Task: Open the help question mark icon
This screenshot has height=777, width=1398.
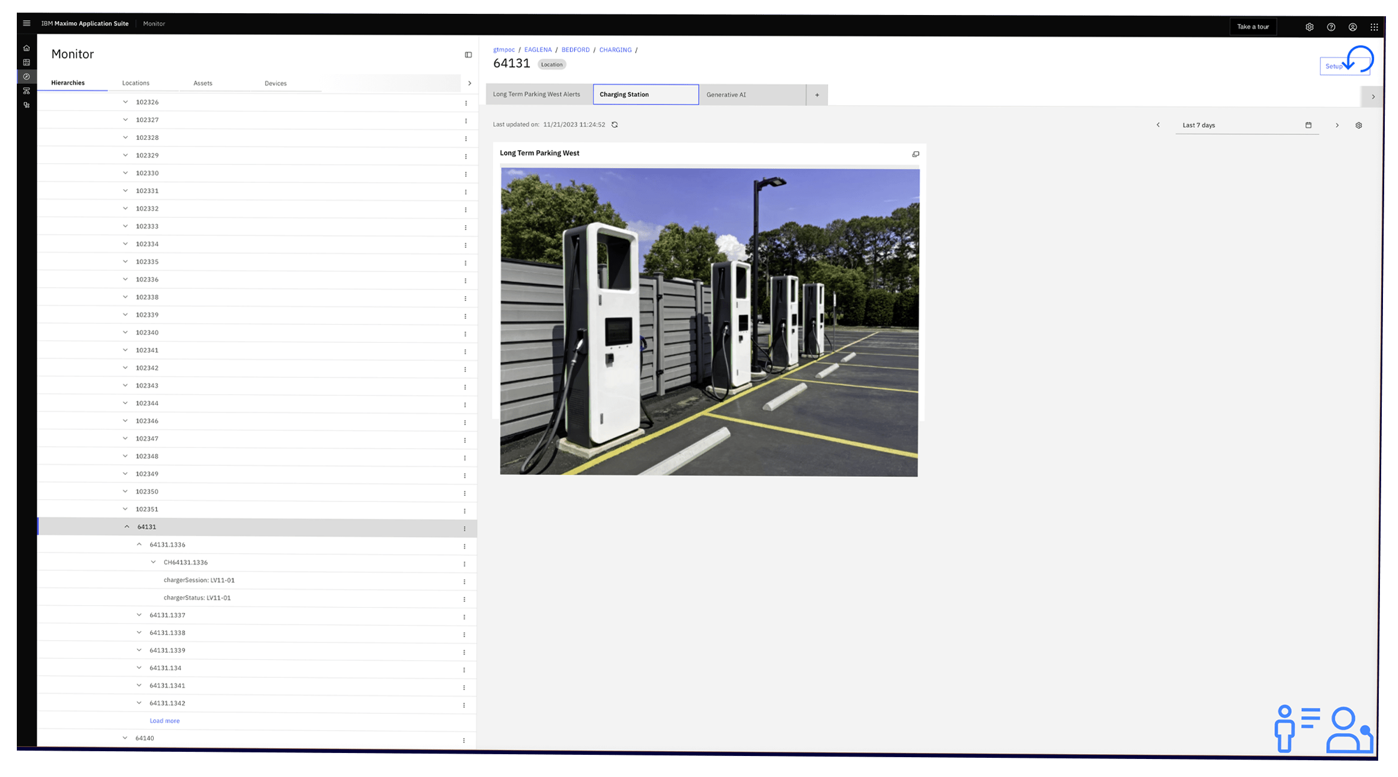Action: (x=1331, y=27)
